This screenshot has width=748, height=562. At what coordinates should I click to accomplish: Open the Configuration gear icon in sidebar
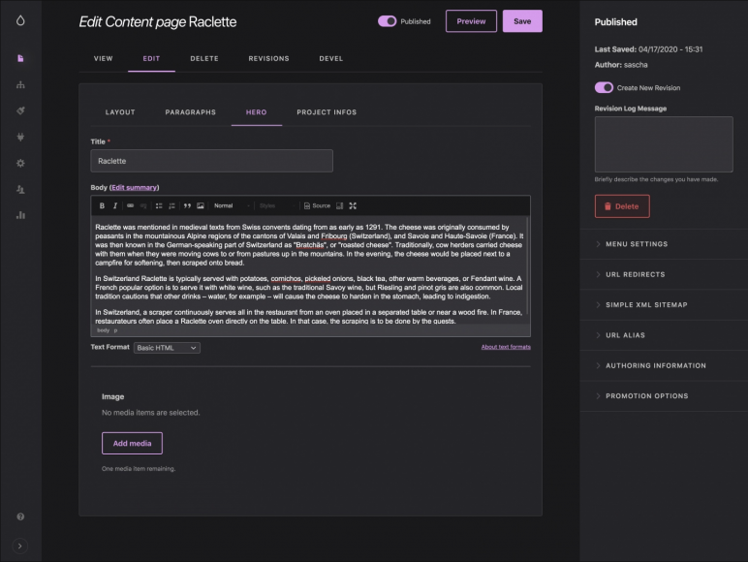click(x=20, y=163)
